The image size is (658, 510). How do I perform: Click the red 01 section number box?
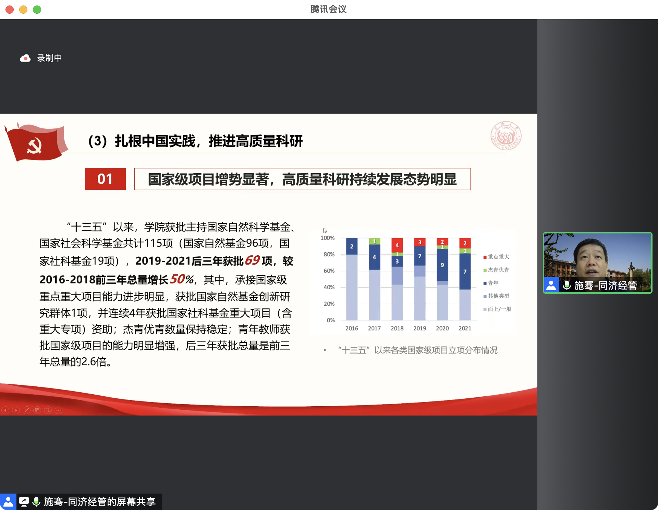click(105, 179)
